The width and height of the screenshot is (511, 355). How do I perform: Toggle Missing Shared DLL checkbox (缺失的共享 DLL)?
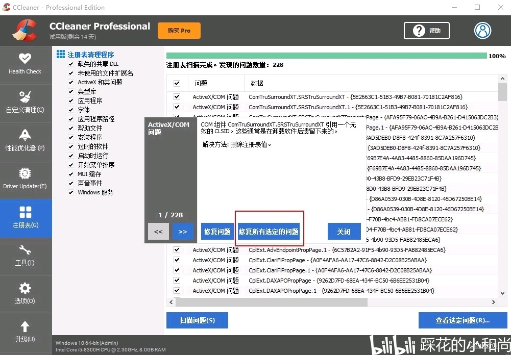(71, 64)
